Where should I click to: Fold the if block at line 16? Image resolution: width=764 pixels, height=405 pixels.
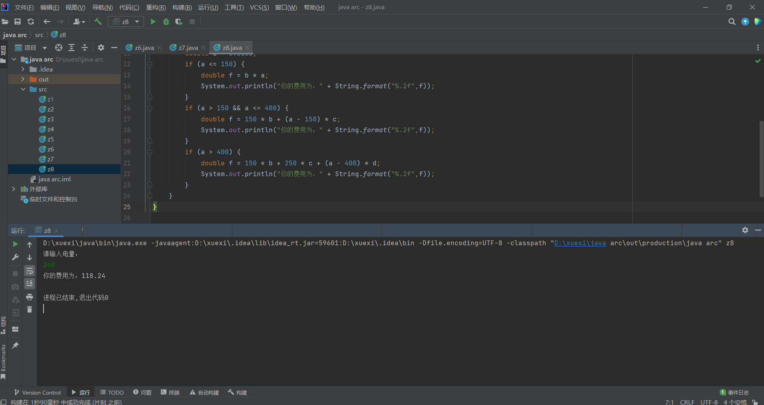[150, 108]
